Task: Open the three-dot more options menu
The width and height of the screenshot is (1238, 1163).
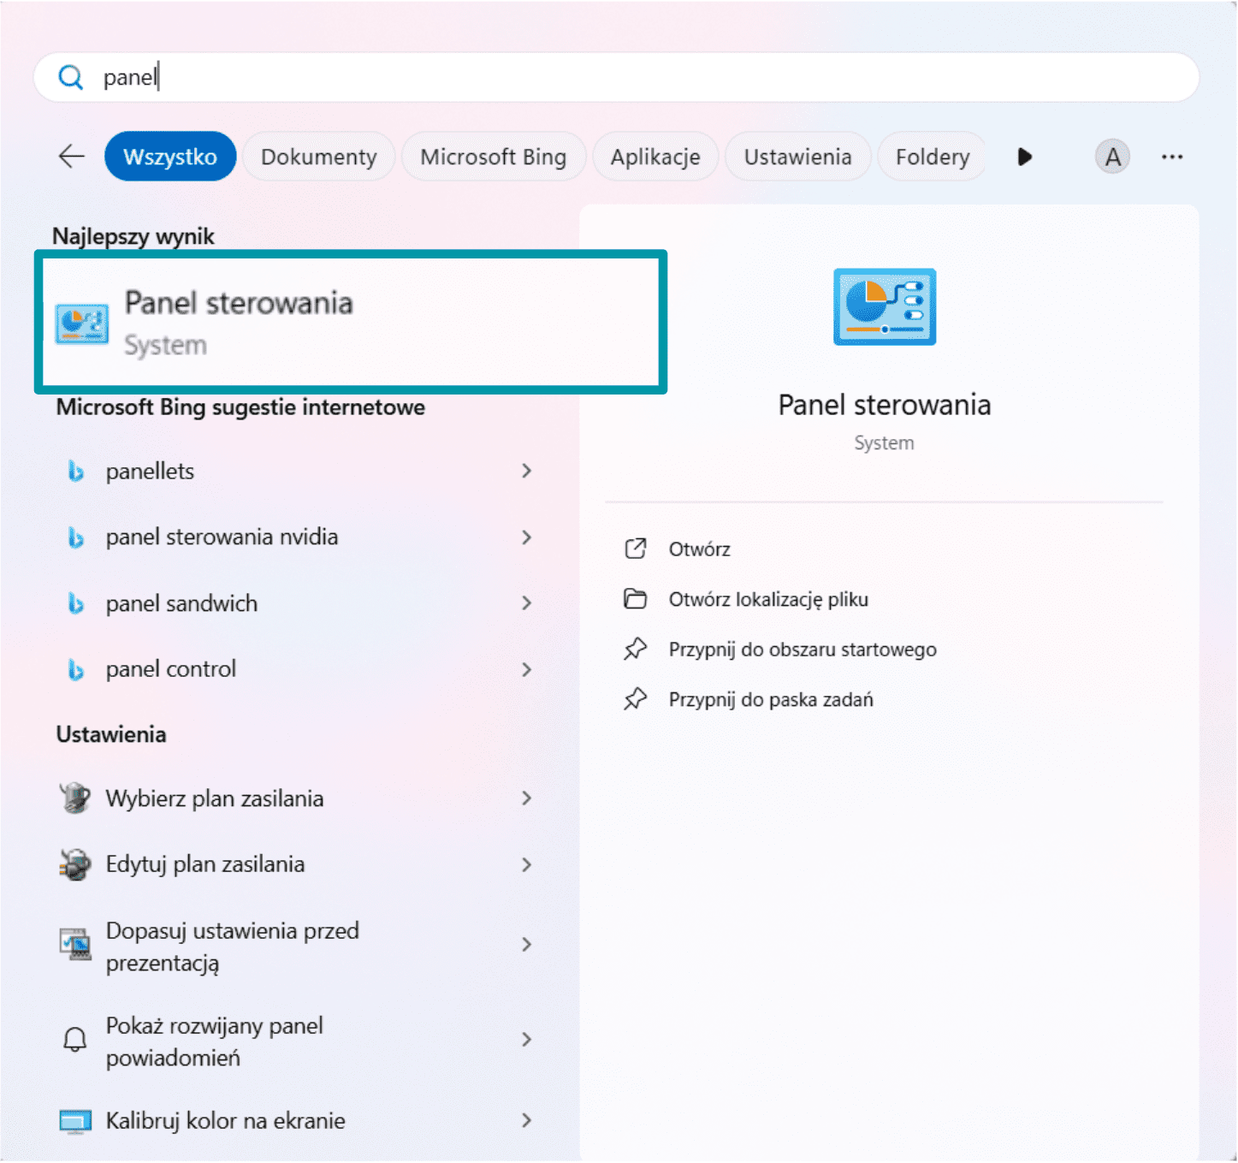Action: click(1171, 157)
